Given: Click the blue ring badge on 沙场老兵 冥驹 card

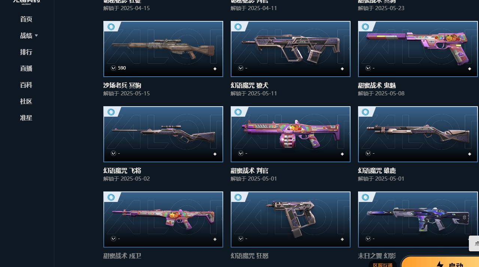Looking at the screenshot, I should (111, 27).
